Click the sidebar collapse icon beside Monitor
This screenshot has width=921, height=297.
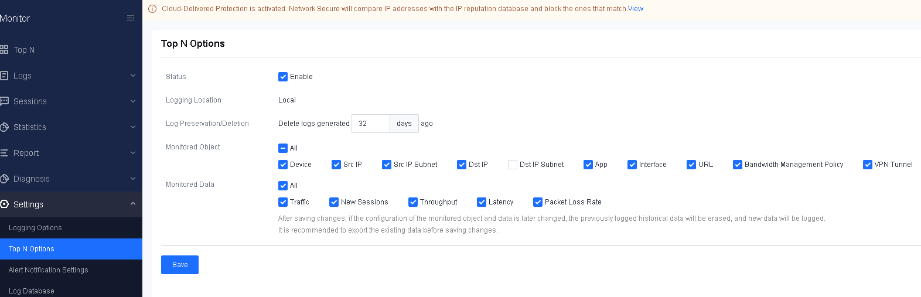131,18
